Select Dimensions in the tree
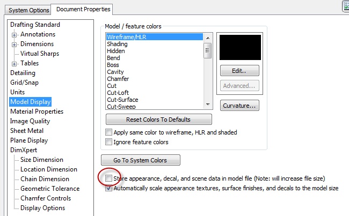The width and height of the screenshot is (349, 216). (37, 44)
